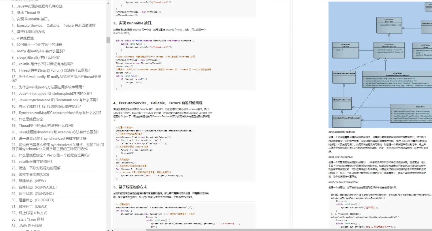Image resolution: width=432 pixels, height=231 pixels.
Task: Go to outline entry '33、start 与 run 区别'
Action: click(x=28, y=219)
